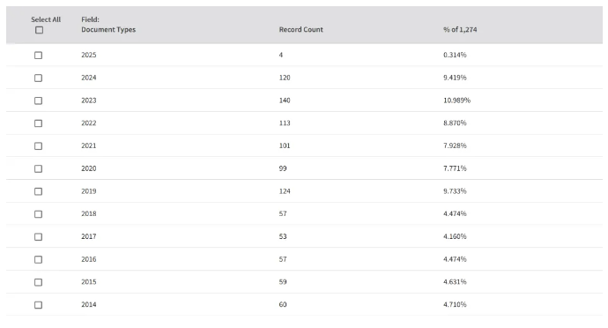Tick the 2018 checkbox
This screenshot has width=608, height=328.
pyautogui.click(x=38, y=214)
